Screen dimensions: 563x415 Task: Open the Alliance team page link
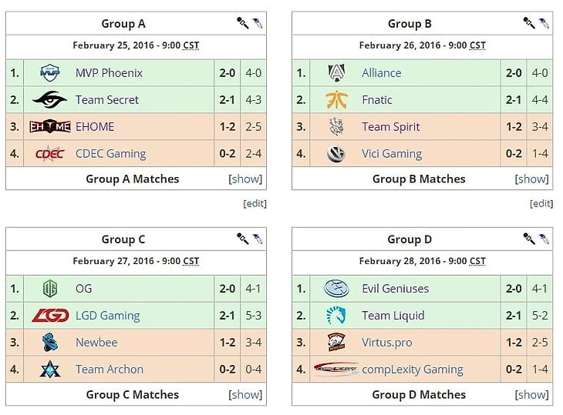[381, 73]
